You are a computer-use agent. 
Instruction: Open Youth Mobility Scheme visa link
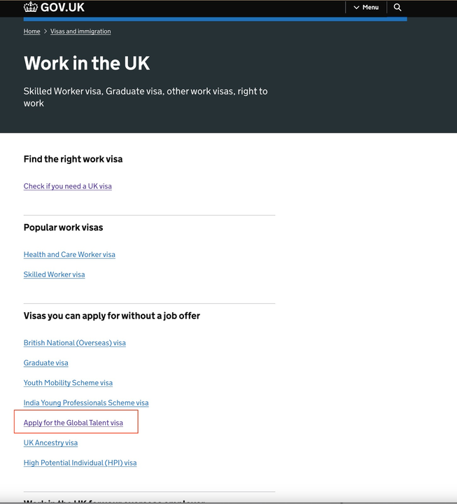(x=68, y=383)
